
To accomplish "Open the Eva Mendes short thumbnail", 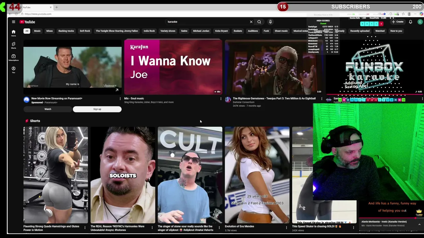I will pos(257,175).
